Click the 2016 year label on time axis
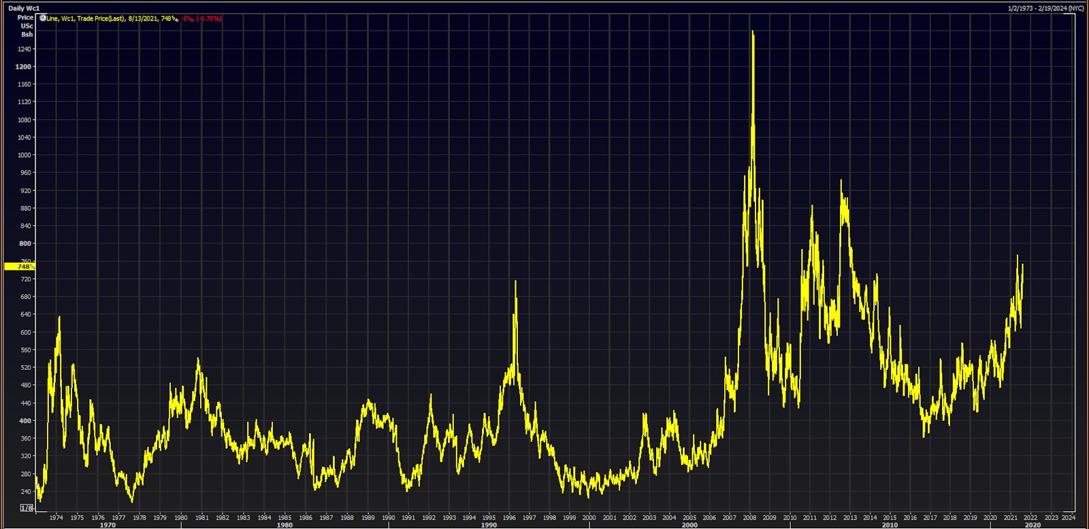Image resolution: width=1089 pixels, height=529 pixels. coord(910,517)
